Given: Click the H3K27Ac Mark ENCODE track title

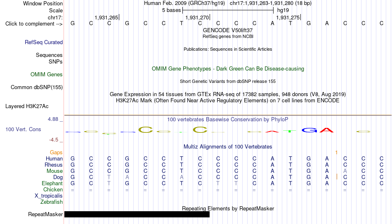Looking at the screenshot, I should click(228, 101).
